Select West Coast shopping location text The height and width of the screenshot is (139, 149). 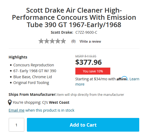click(x=59, y=102)
